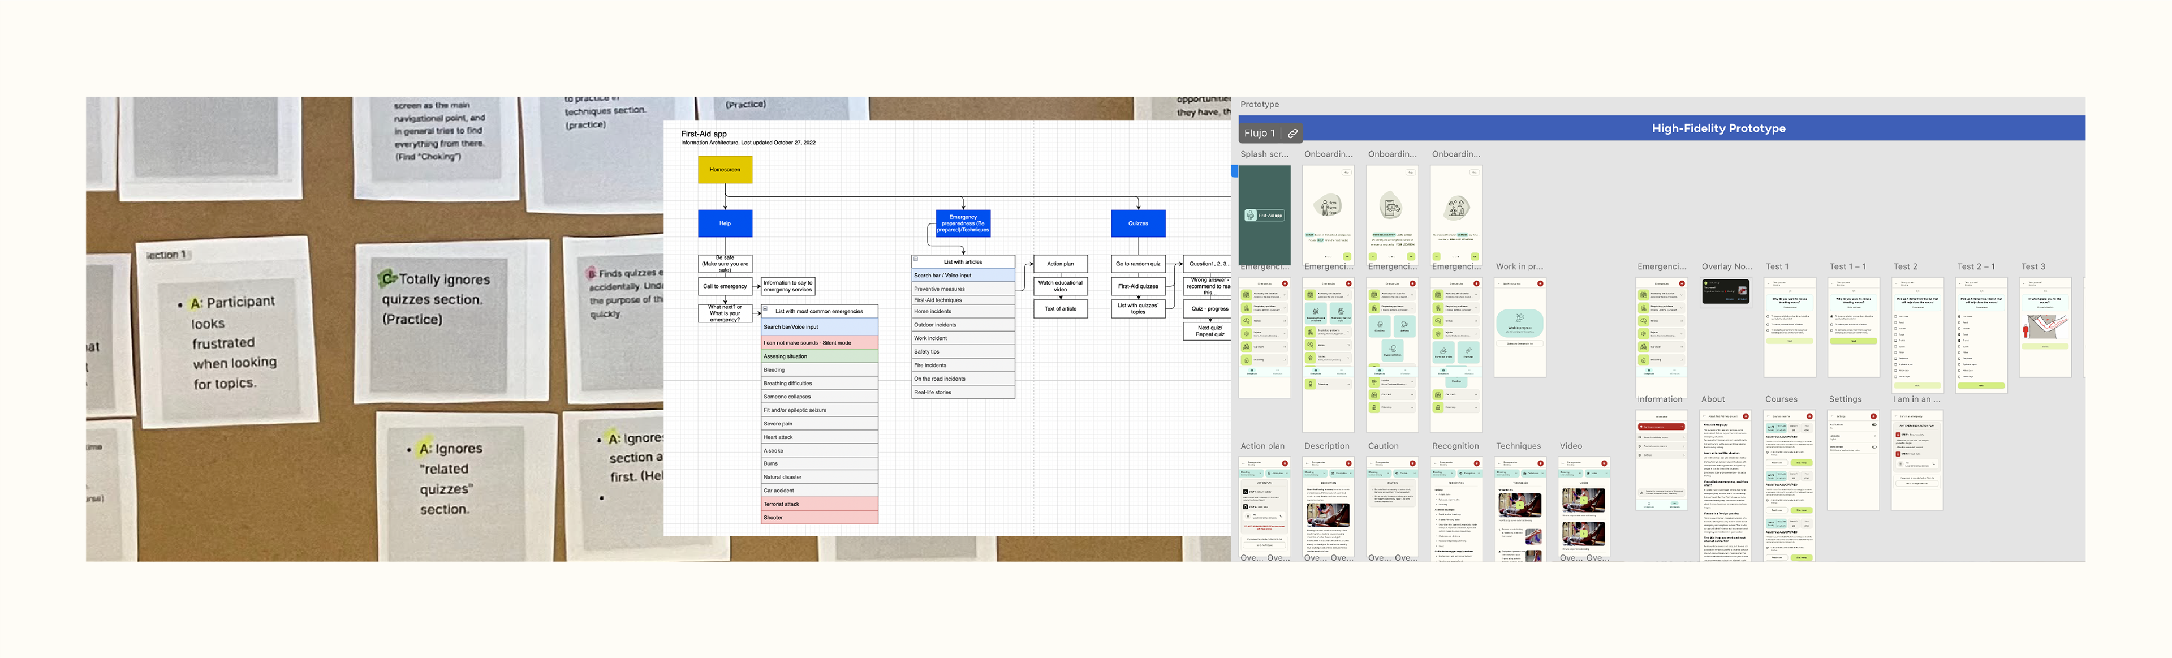Image resolution: width=2172 pixels, height=658 pixels.
Task: Open the Prototype page label
Action: (1260, 105)
